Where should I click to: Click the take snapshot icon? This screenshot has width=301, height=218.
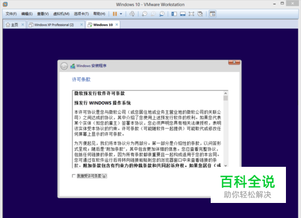click(x=144, y=14)
